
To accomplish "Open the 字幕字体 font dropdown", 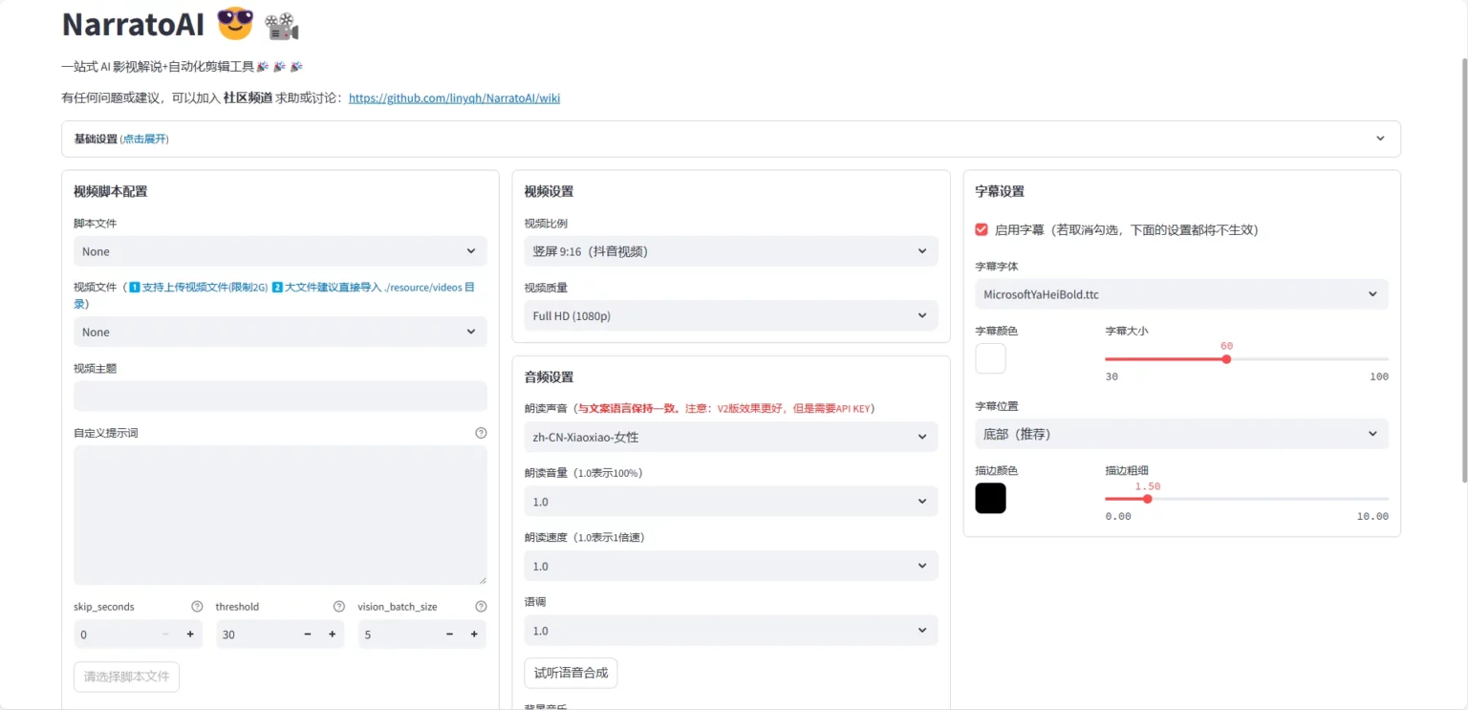I will point(1181,294).
